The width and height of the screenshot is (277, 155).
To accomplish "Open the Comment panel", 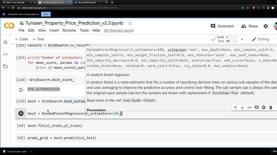I will pos(222,26).
